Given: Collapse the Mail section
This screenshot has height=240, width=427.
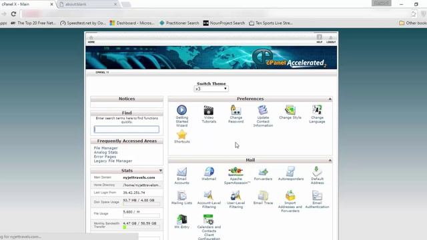Looking at the screenshot, I should pos(330,160).
